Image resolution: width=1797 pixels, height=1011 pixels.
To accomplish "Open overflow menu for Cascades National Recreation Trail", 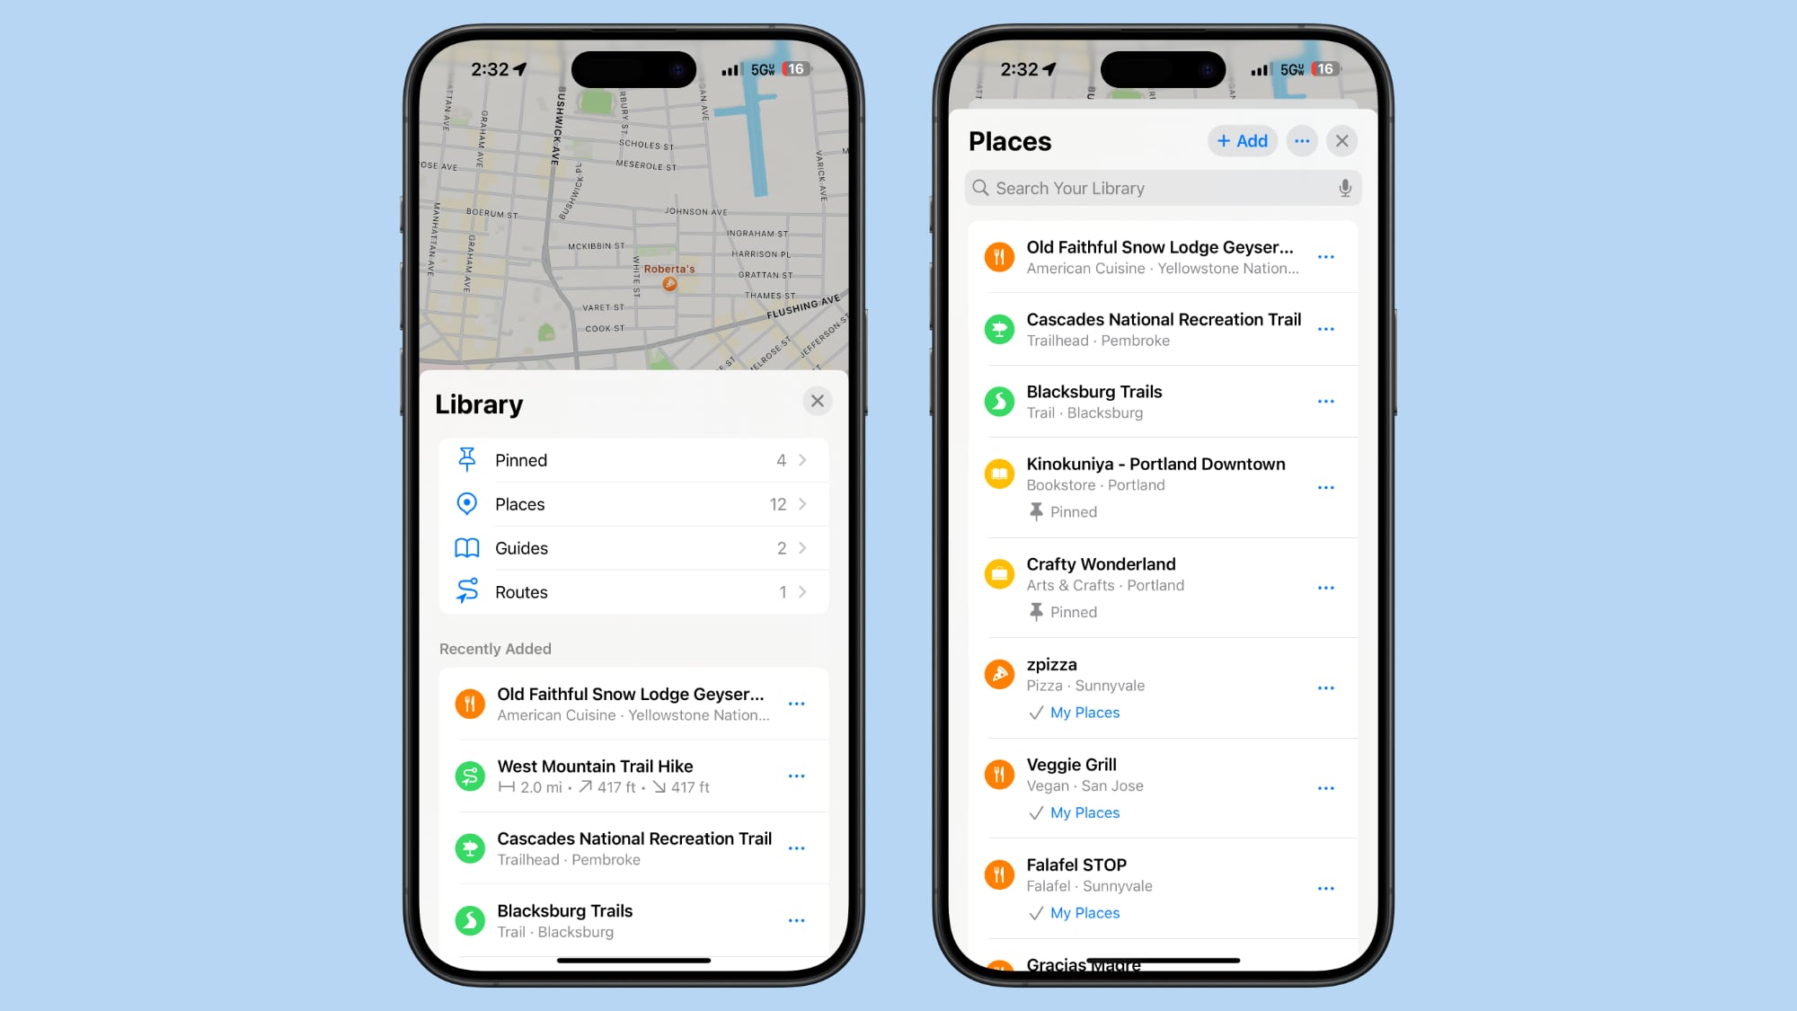I will click(x=1327, y=328).
